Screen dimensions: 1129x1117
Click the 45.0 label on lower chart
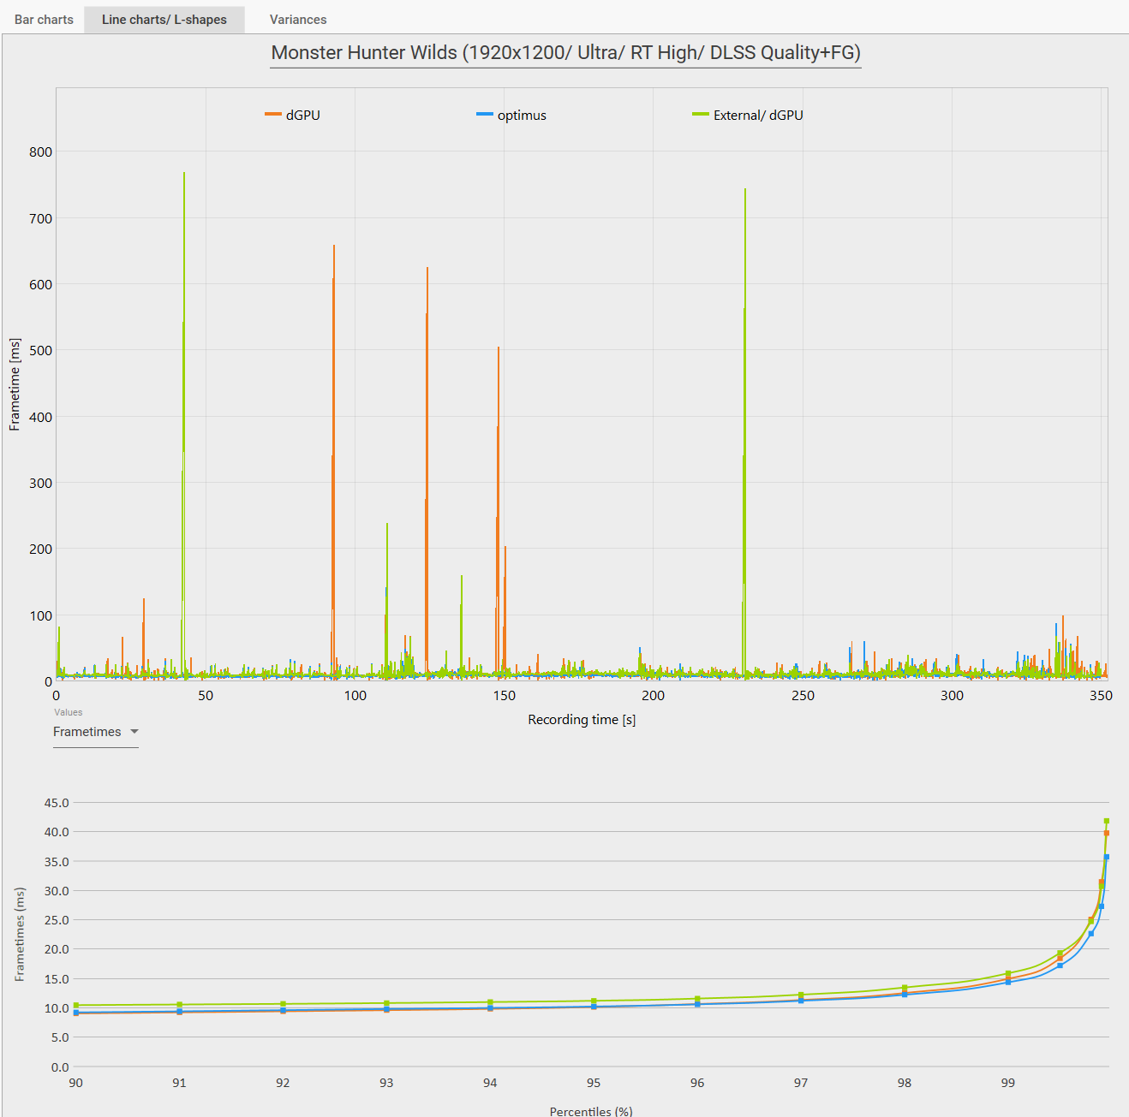57,803
